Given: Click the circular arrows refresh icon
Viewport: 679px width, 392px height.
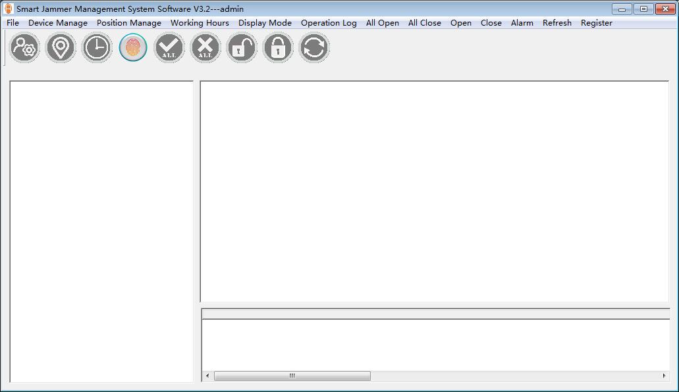Looking at the screenshot, I should [314, 48].
